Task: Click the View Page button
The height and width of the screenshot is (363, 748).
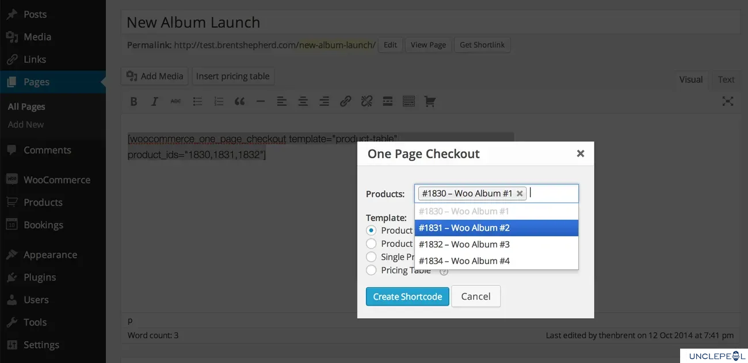Action: (428, 45)
